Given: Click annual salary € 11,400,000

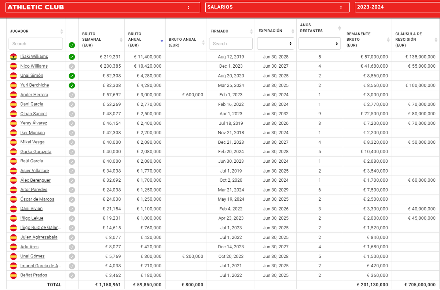Looking at the screenshot, I should [147, 57].
